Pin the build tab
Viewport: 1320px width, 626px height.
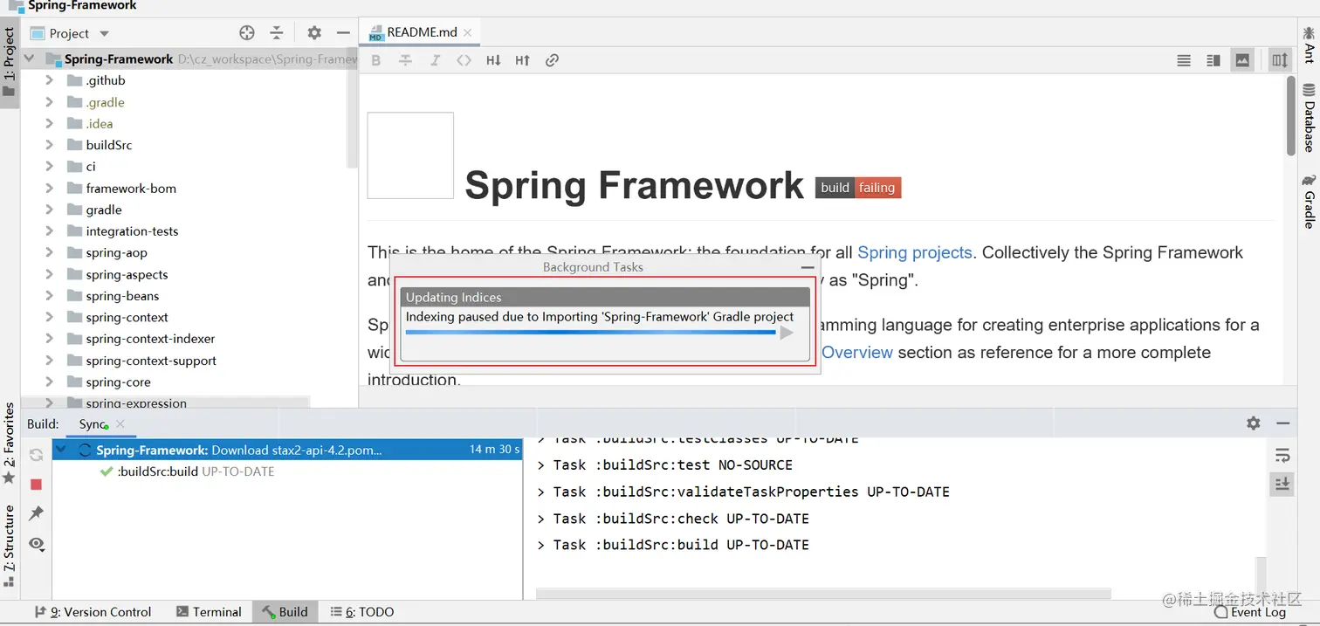coord(36,513)
